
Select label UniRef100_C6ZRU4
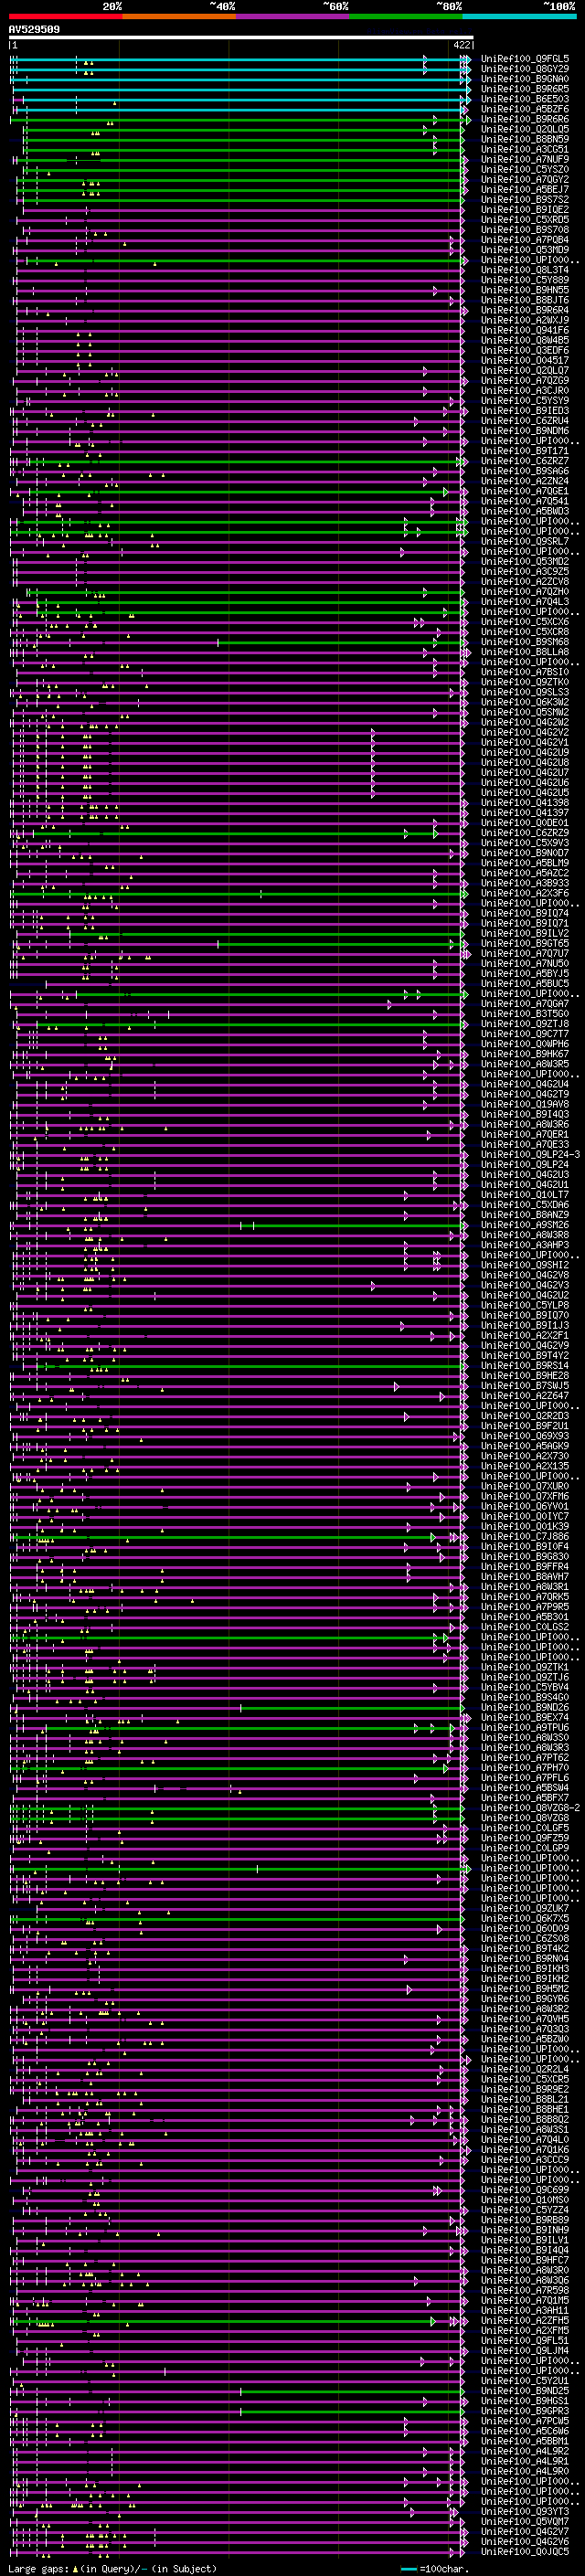[x=525, y=420]
